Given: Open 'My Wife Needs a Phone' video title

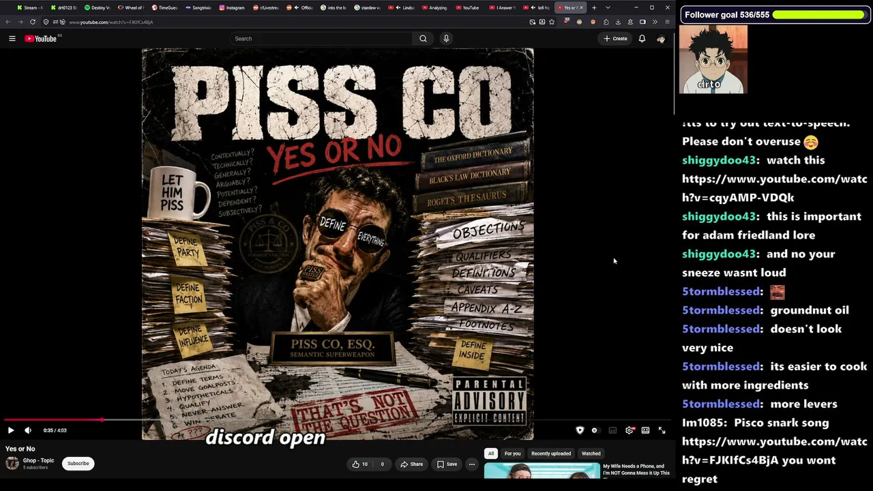Looking at the screenshot, I should [x=636, y=470].
